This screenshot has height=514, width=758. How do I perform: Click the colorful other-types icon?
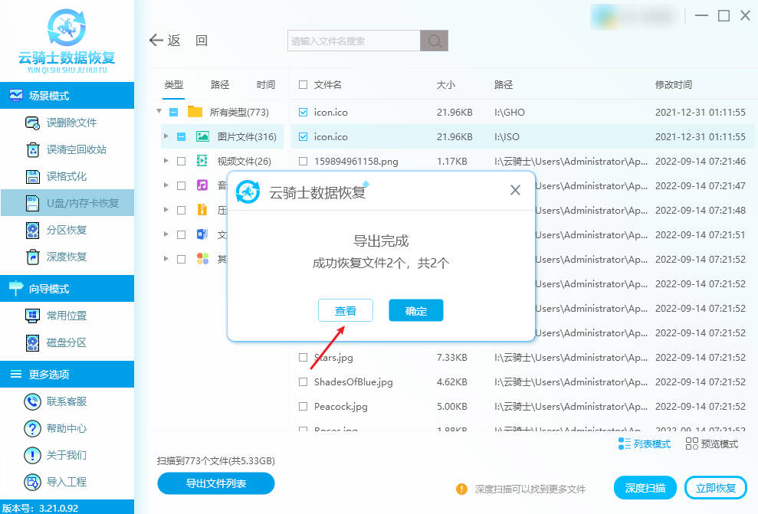tap(202, 259)
